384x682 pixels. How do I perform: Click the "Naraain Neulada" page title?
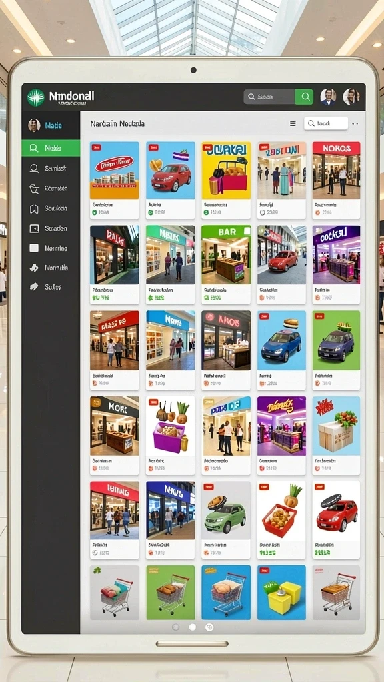click(117, 123)
